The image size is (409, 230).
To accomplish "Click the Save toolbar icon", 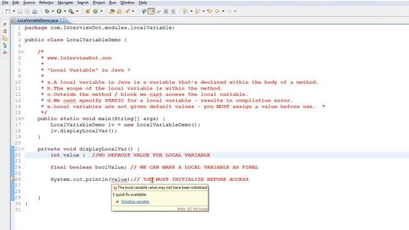I will pos(20,11).
